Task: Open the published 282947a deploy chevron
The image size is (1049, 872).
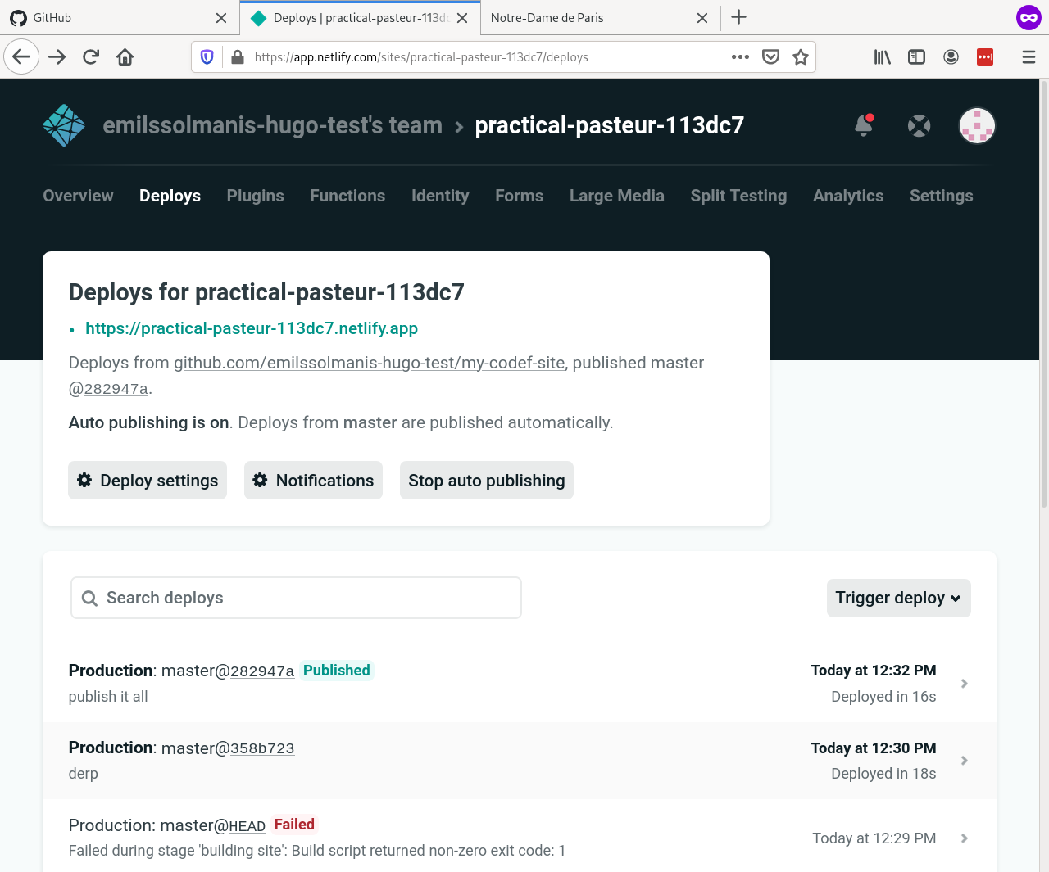Action: tap(965, 684)
